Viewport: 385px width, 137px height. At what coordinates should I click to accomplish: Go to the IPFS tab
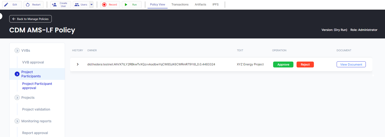[215, 4]
